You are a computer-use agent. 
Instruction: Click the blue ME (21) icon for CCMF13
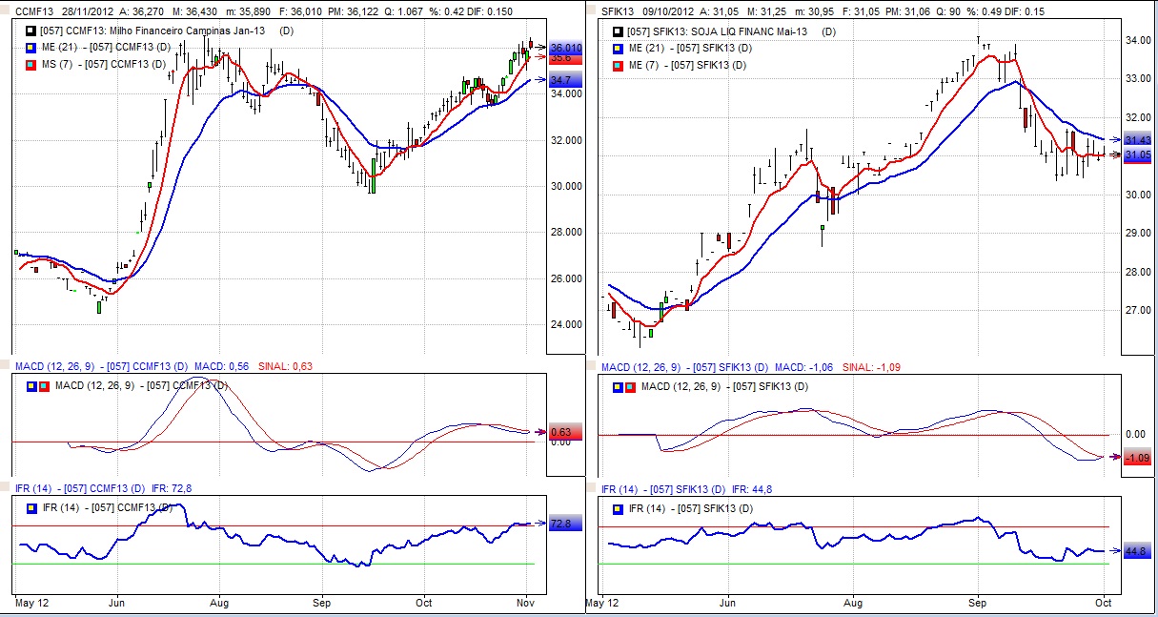(31, 48)
